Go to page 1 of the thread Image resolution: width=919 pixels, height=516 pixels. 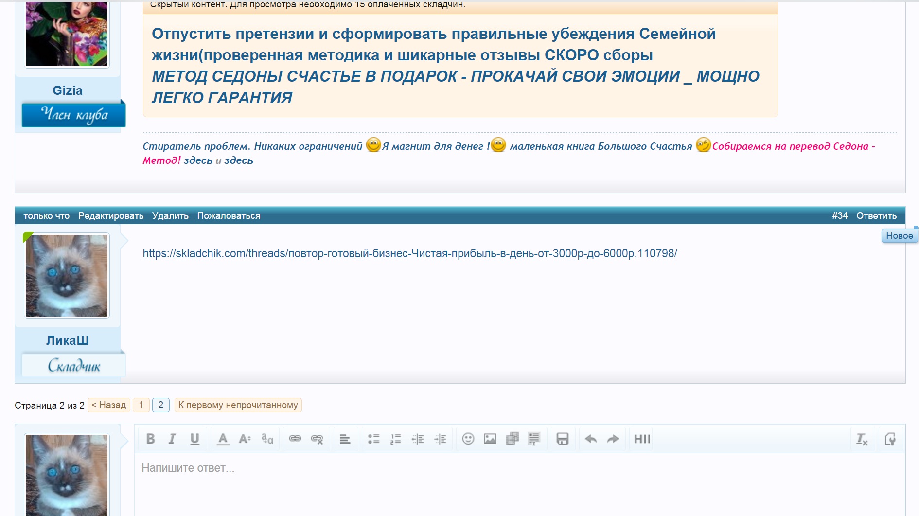click(141, 405)
